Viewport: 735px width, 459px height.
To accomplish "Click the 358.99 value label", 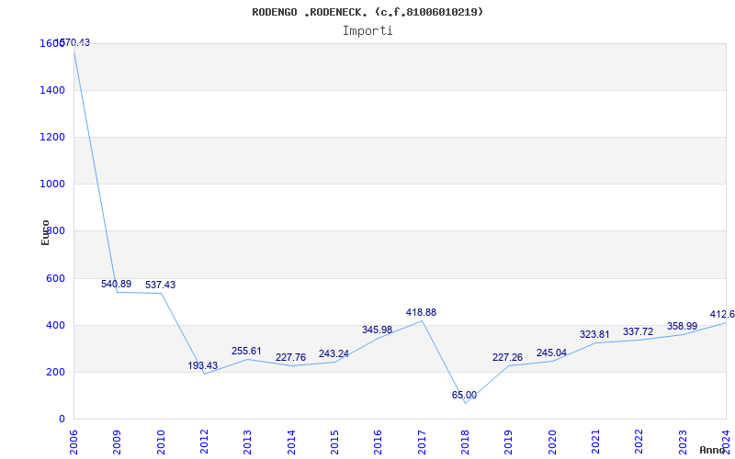I will [682, 327].
